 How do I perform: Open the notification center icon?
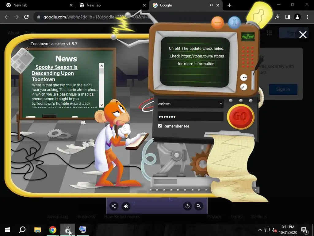click(x=304, y=230)
